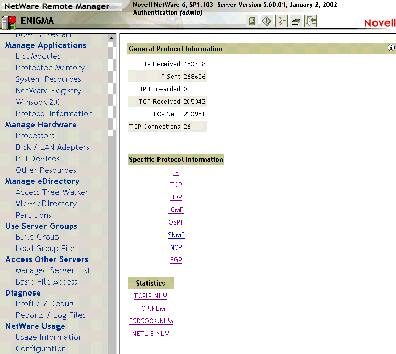This screenshot has height=354, width=396.
Task: Open Build Group in sidebar
Action: coord(37,237)
